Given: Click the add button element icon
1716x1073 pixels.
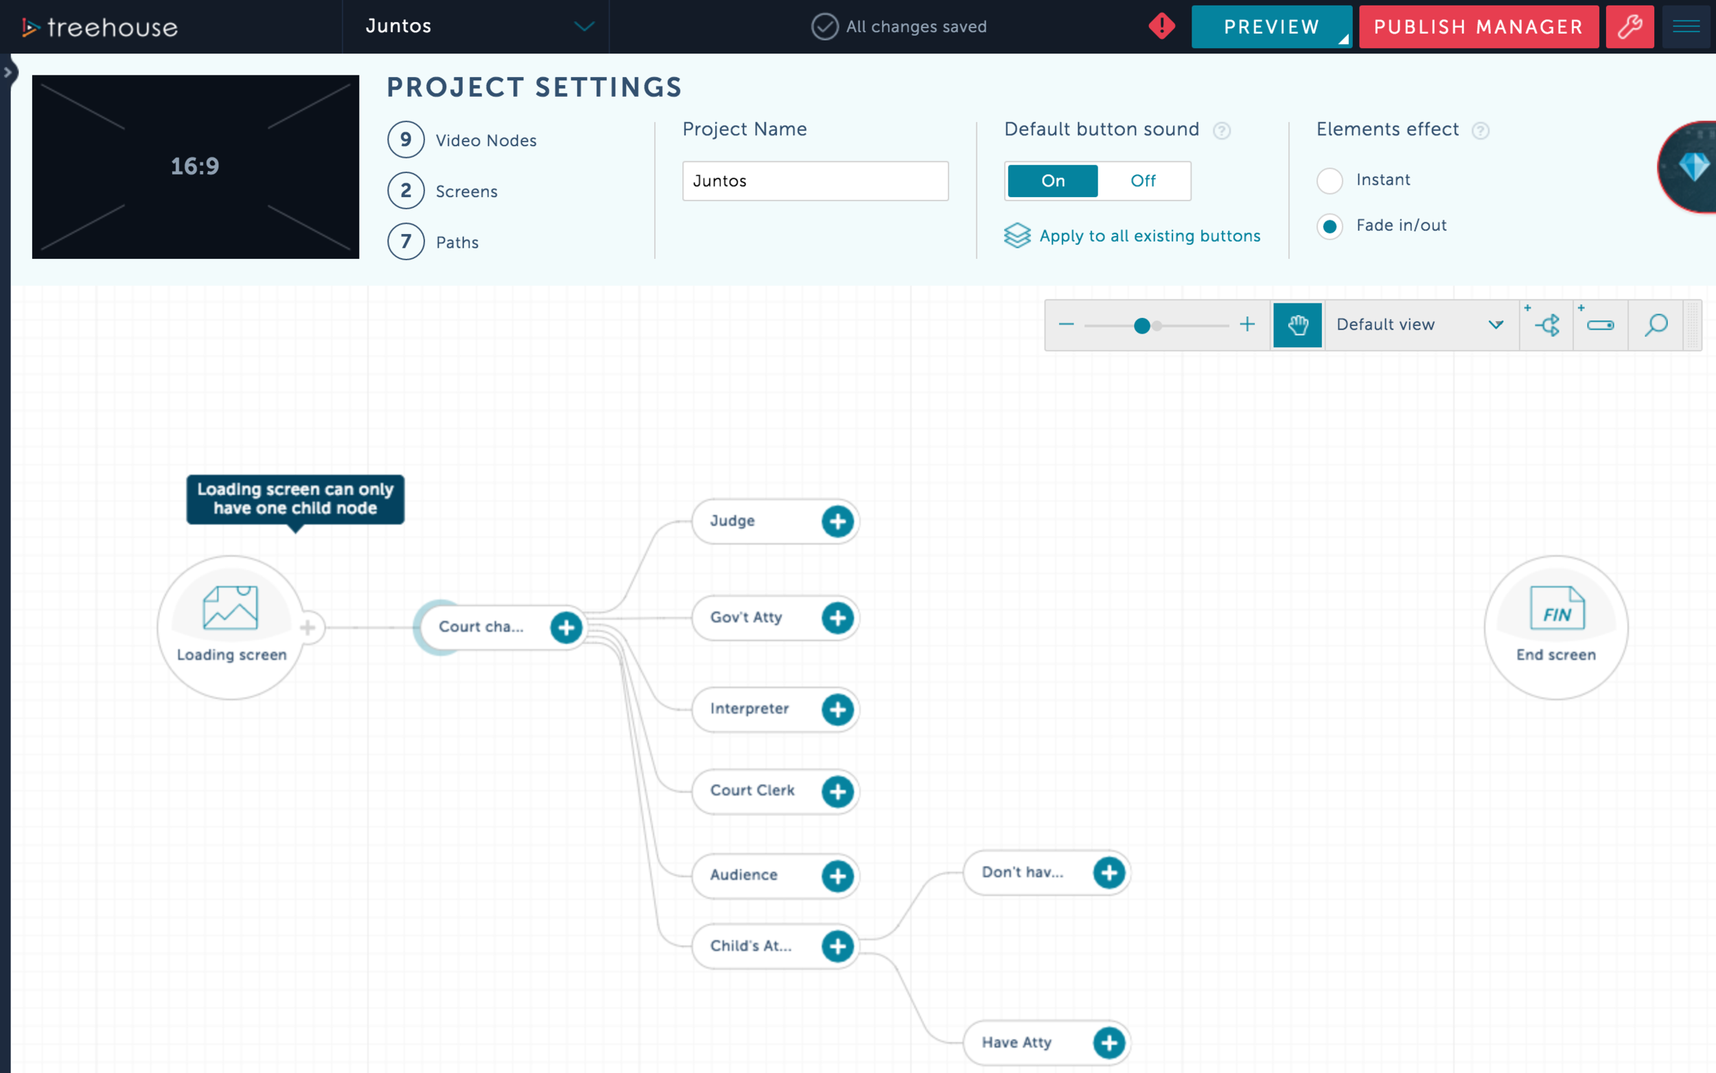Looking at the screenshot, I should [1600, 325].
